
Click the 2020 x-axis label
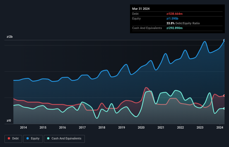pos(141,127)
